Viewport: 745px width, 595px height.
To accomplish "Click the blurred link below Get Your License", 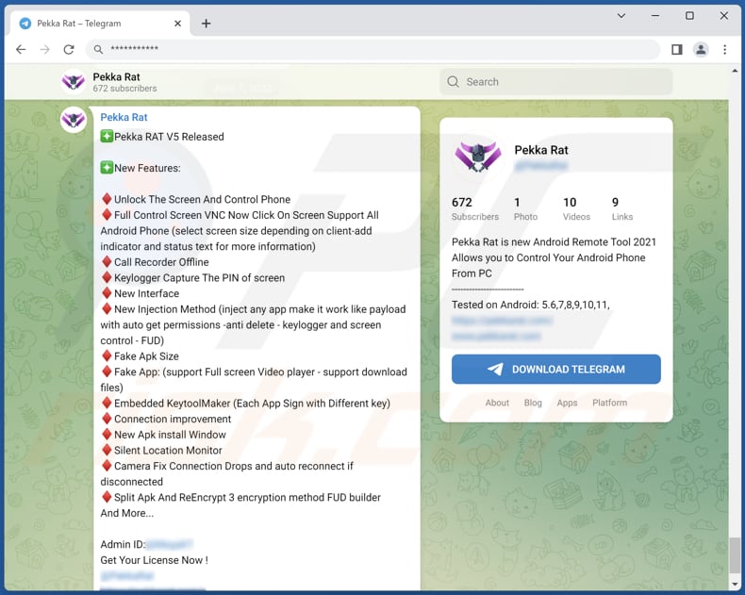I will click(127, 575).
